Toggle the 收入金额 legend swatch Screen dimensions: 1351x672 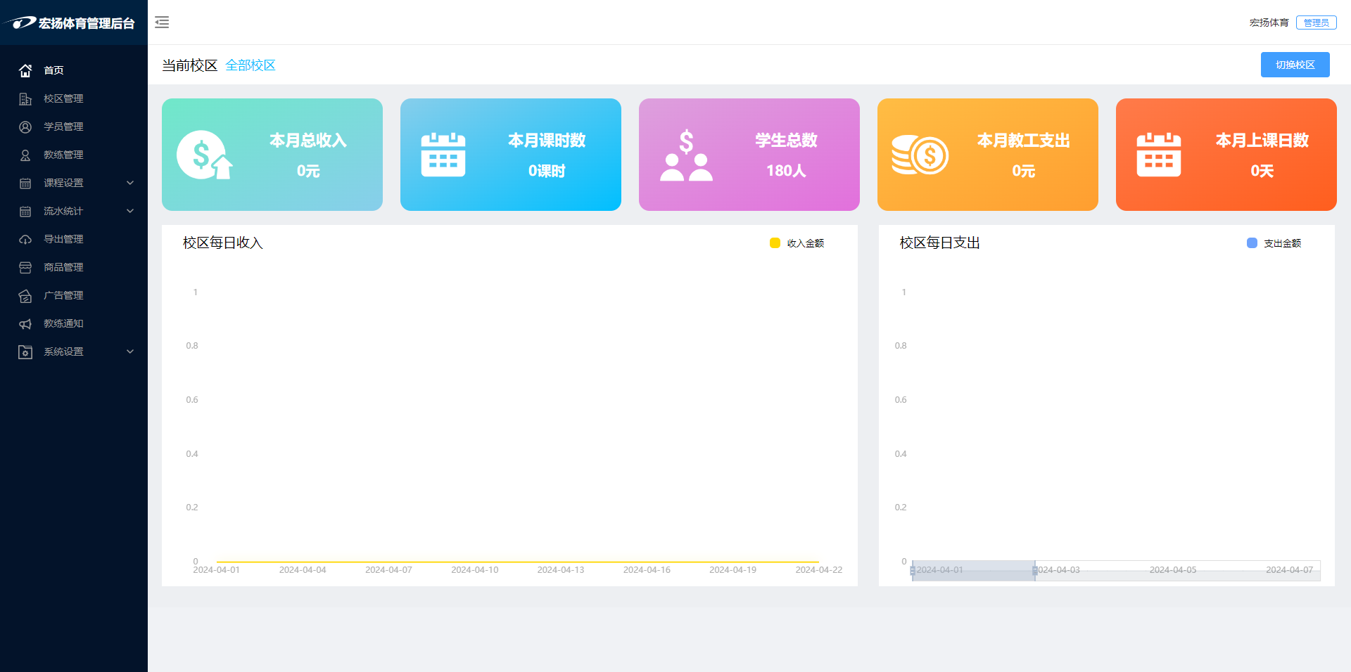point(775,243)
